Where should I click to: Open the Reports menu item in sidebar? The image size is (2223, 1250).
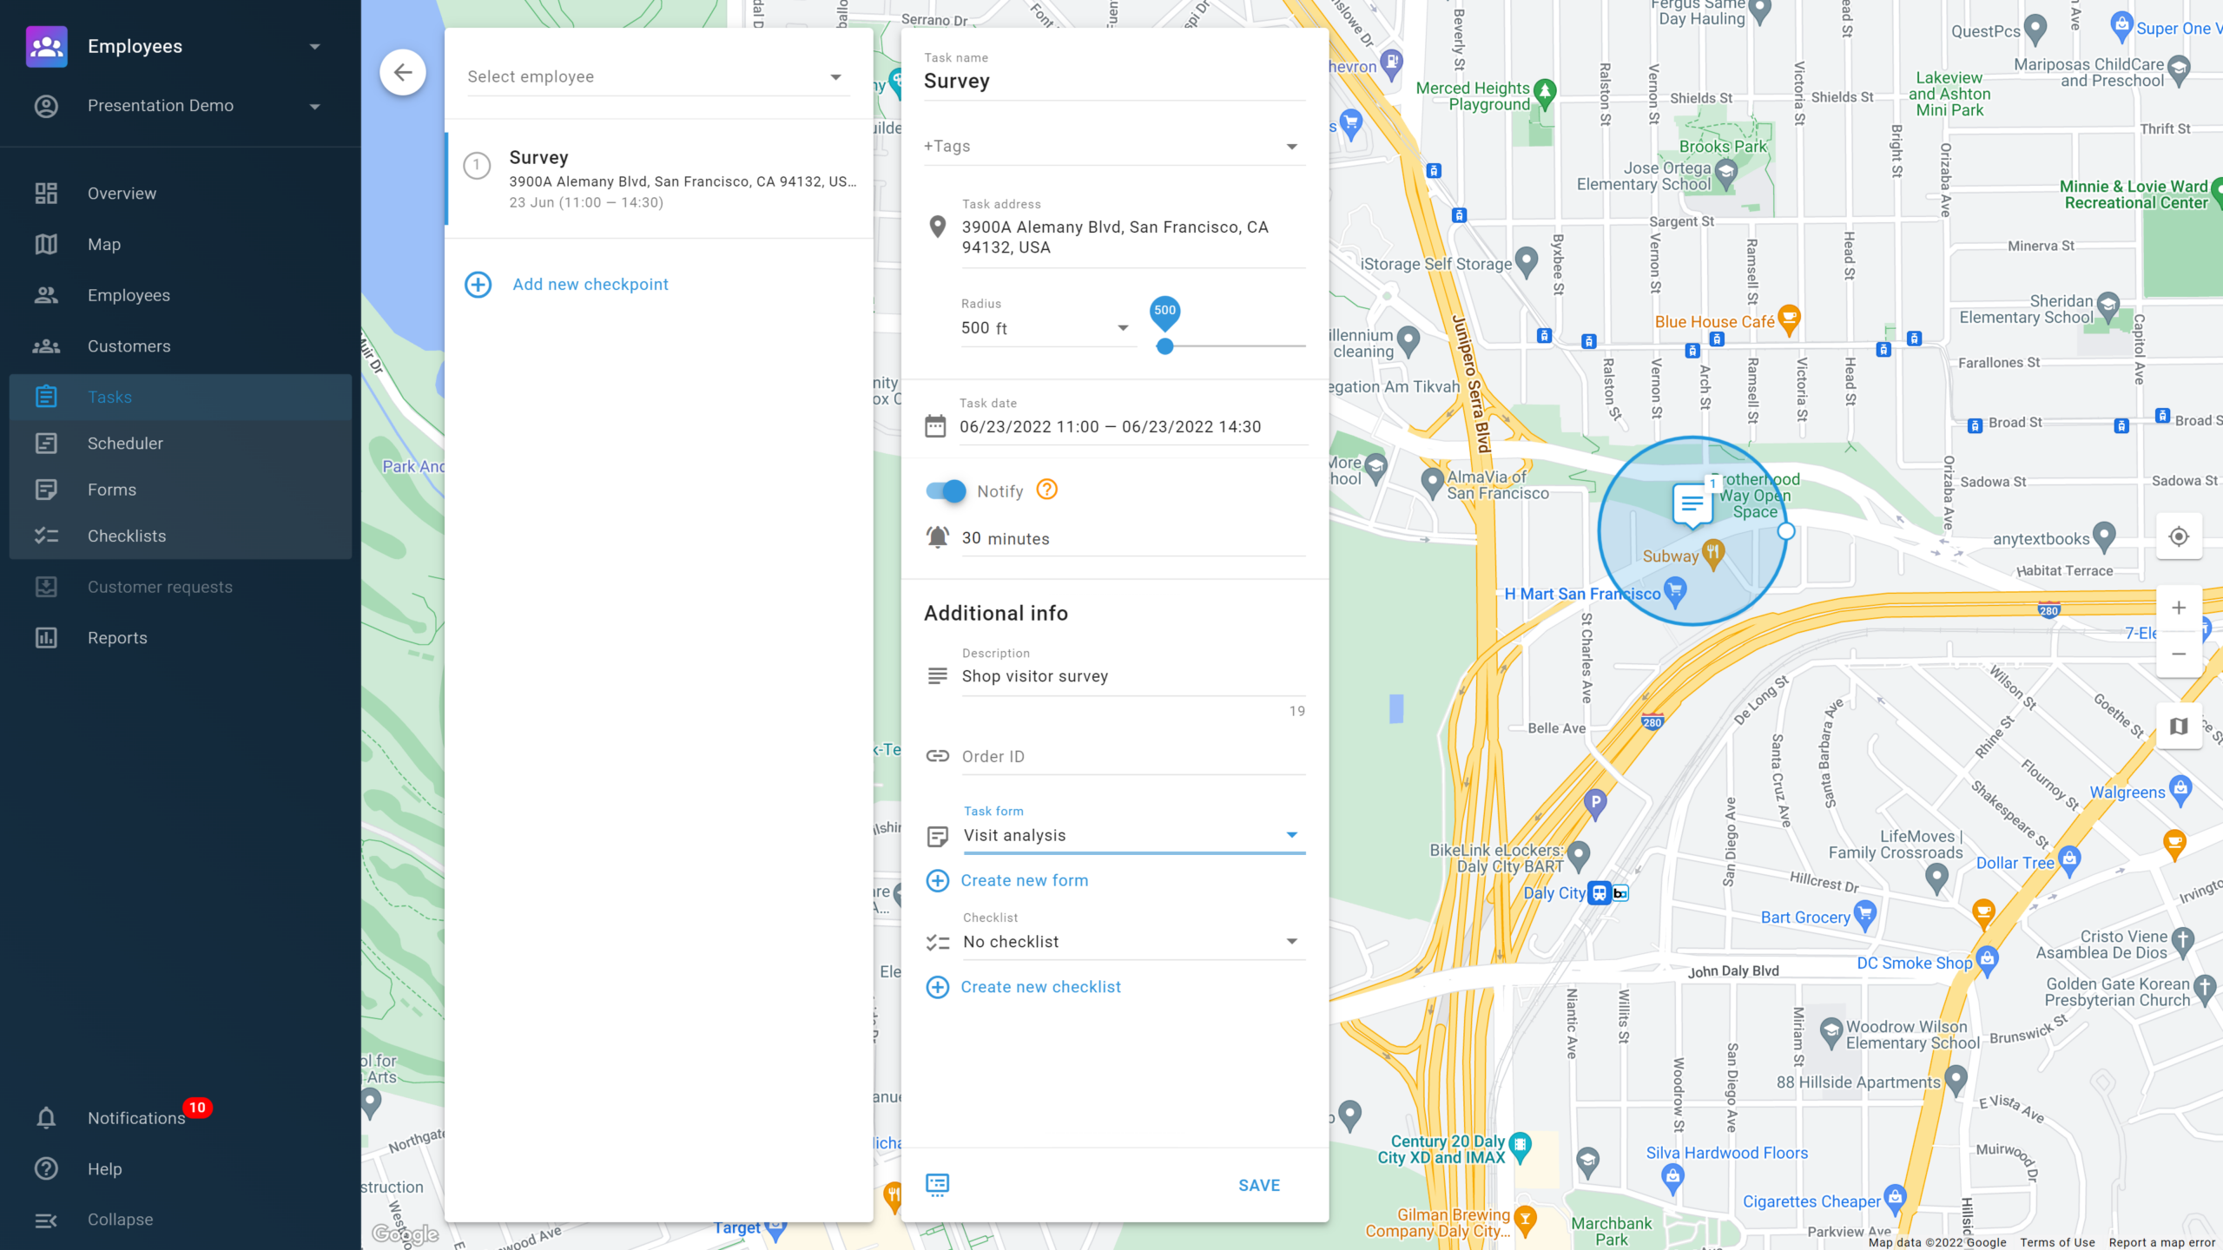pyautogui.click(x=117, y=638)
